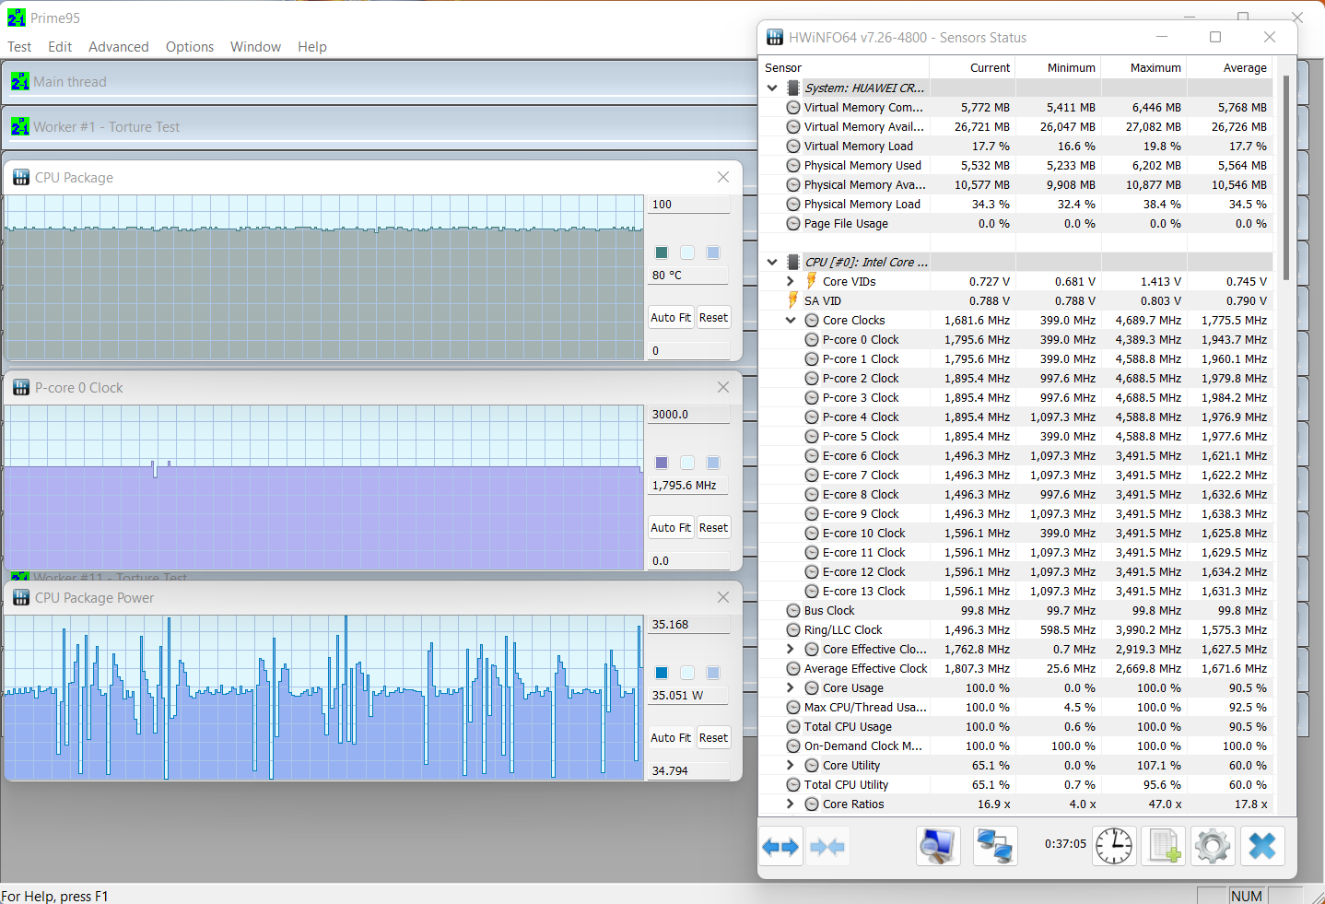Click the P-core 0 Clock graph window icon

21,388
